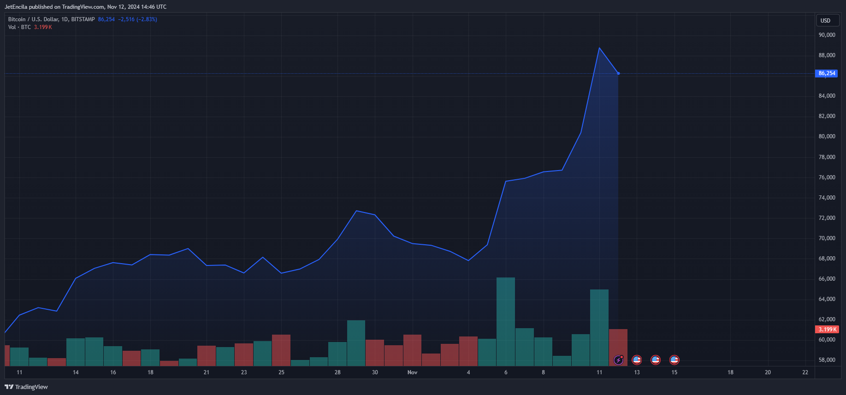Click the purple lightning event icon
Image resolution: width=846 pixels, height=395 pixels.
[x=618, y=360]
